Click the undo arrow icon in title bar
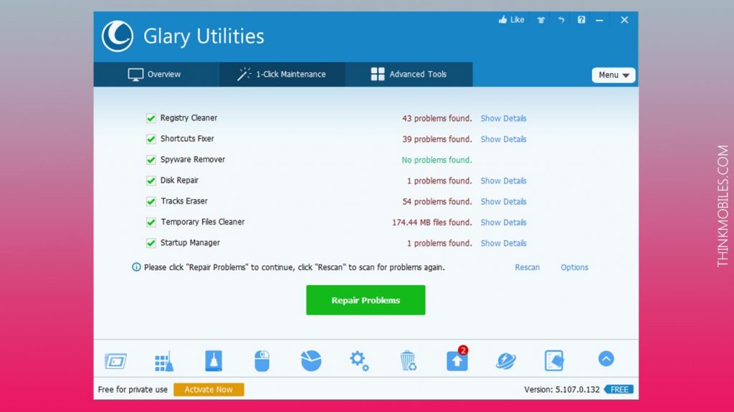Viewport: 734px width, 412px height. coord(561,20)
